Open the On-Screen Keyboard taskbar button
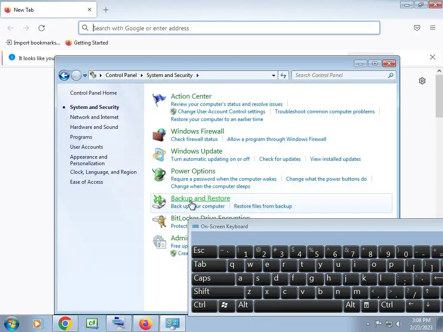Image resolution: width=443 pixels, height=332 pixels. coord(119,323)
